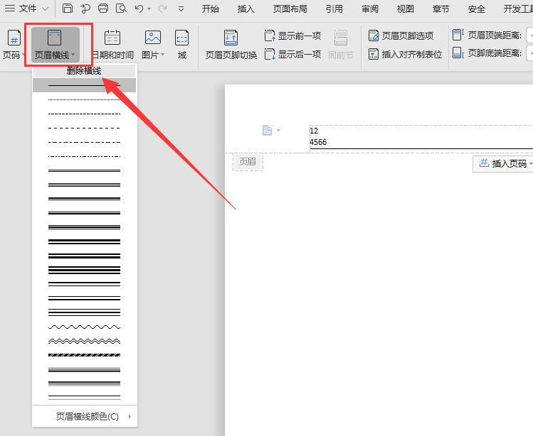This screenshot has width=533, height=436.
Task: Open the 文件 file menu
Action: (x=27, y=9)
